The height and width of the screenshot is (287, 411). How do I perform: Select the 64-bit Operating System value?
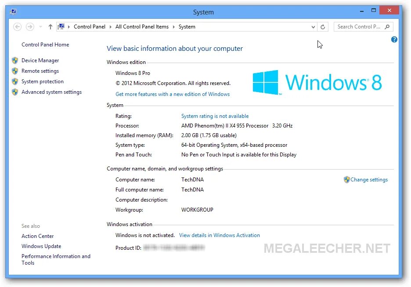coord(234,145)
